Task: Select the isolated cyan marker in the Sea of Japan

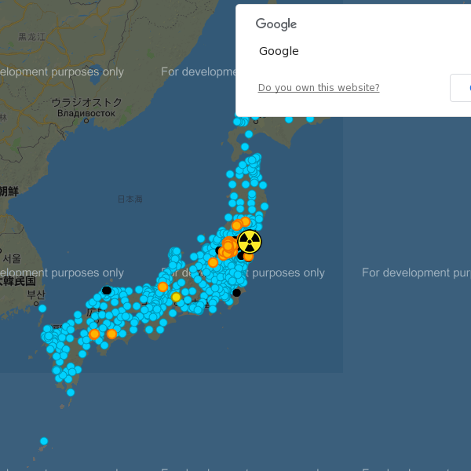Action: [x=201, y=239]
